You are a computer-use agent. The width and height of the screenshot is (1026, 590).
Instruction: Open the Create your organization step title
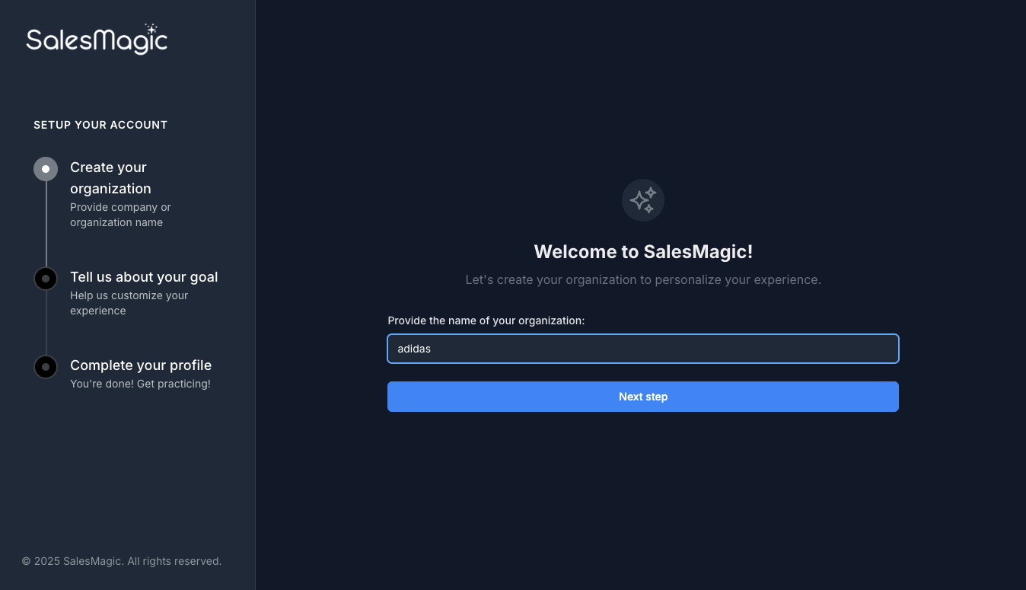(110, 177)
